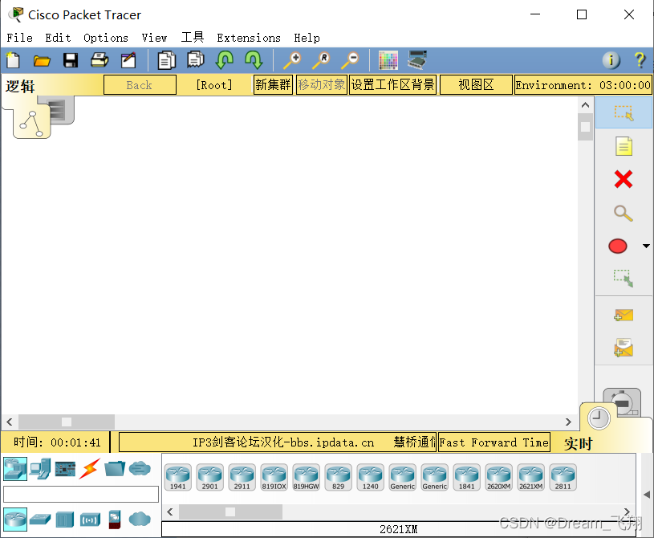Viewport: 654px width, 538px height.
Task: Zoom out with the minus magnifier
Action: click(350, 60)
